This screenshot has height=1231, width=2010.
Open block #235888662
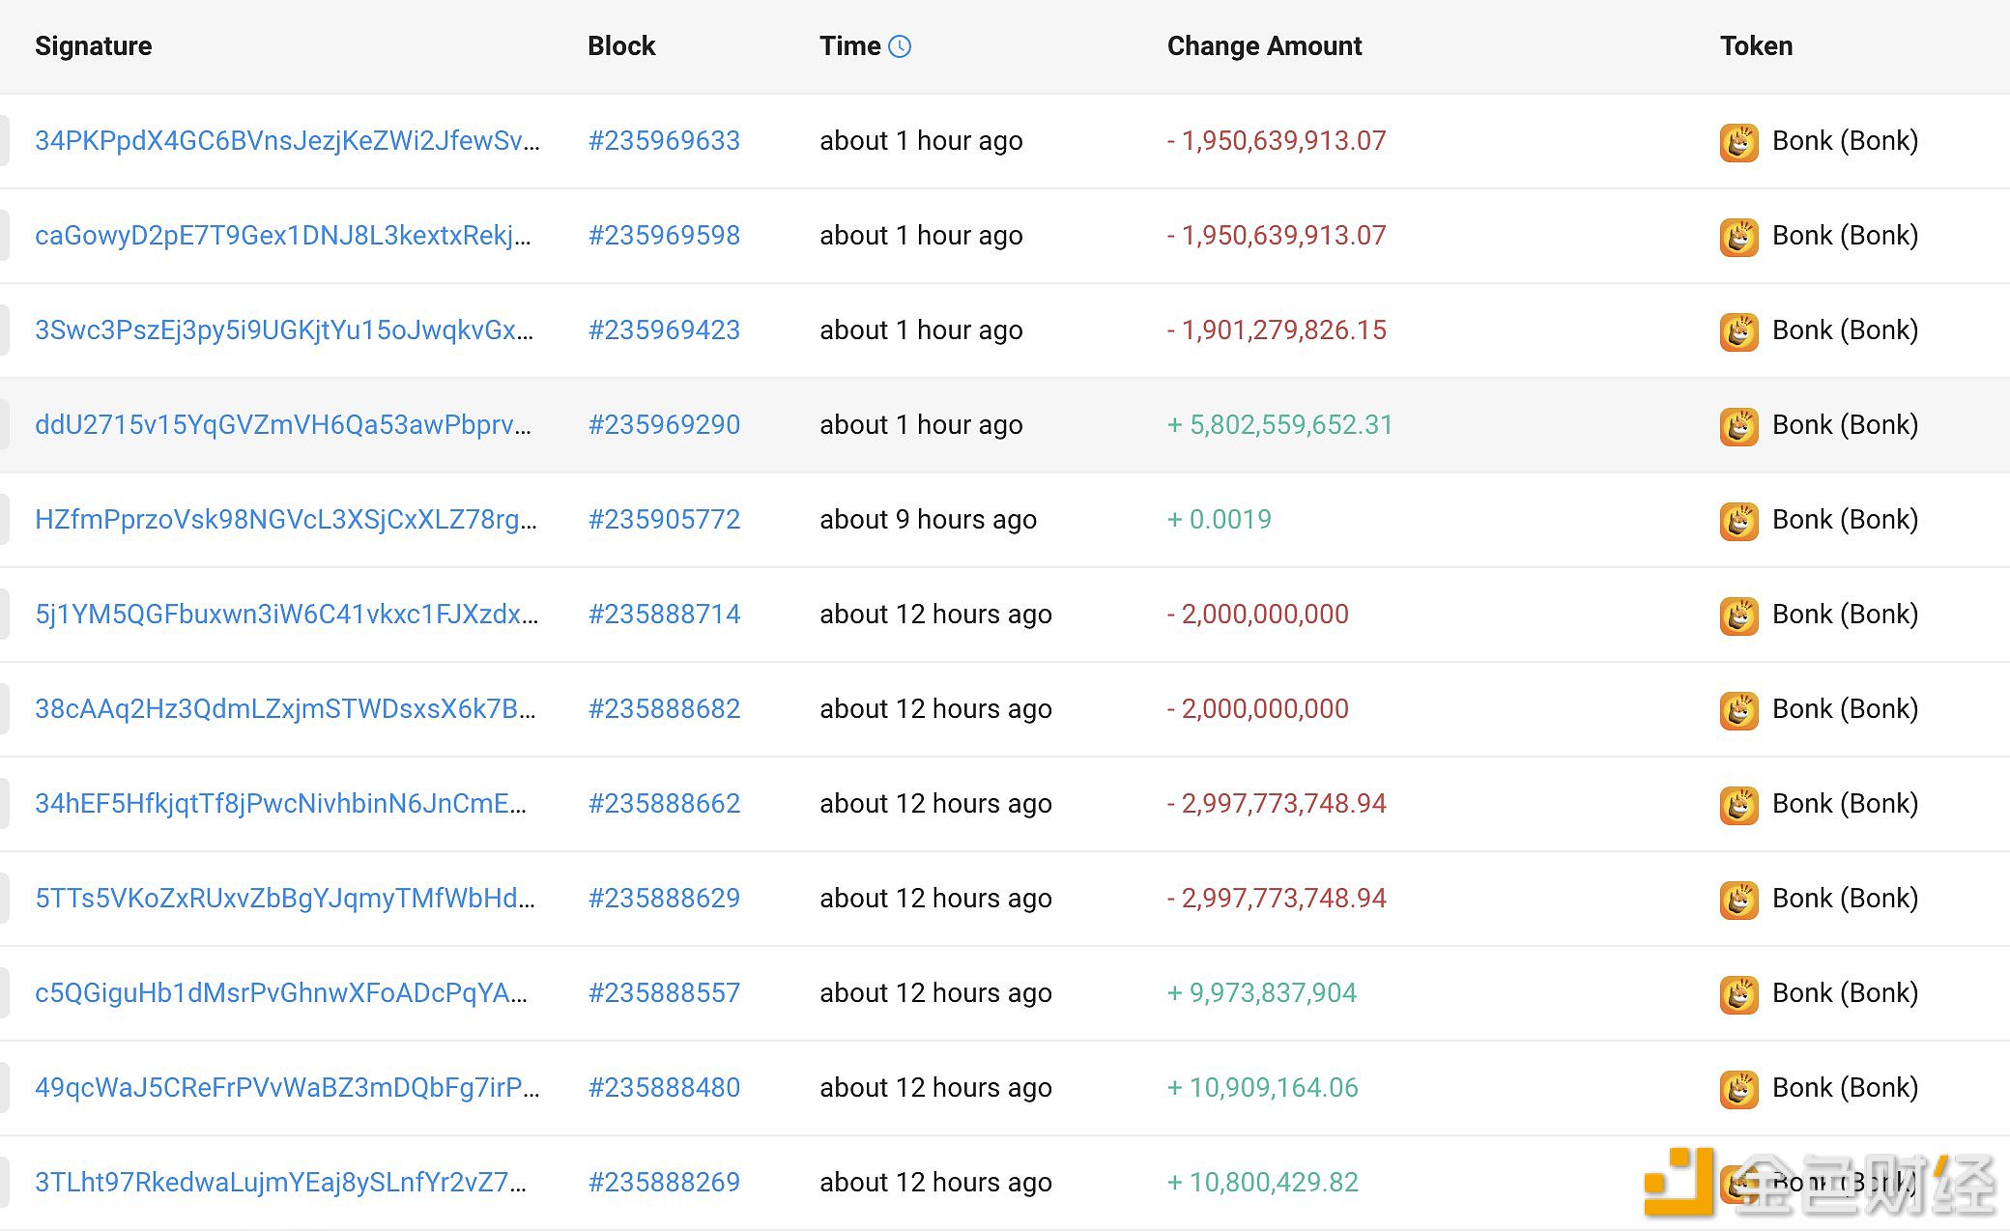click(x=664, y=804)
